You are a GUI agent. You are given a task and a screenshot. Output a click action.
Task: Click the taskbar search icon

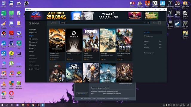(x=7, y=105)
